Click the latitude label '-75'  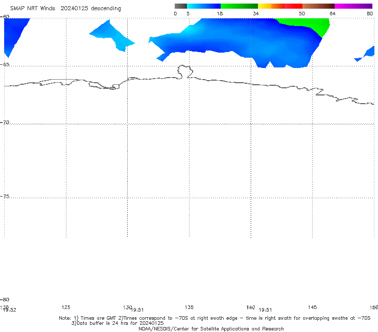[5, 196]
